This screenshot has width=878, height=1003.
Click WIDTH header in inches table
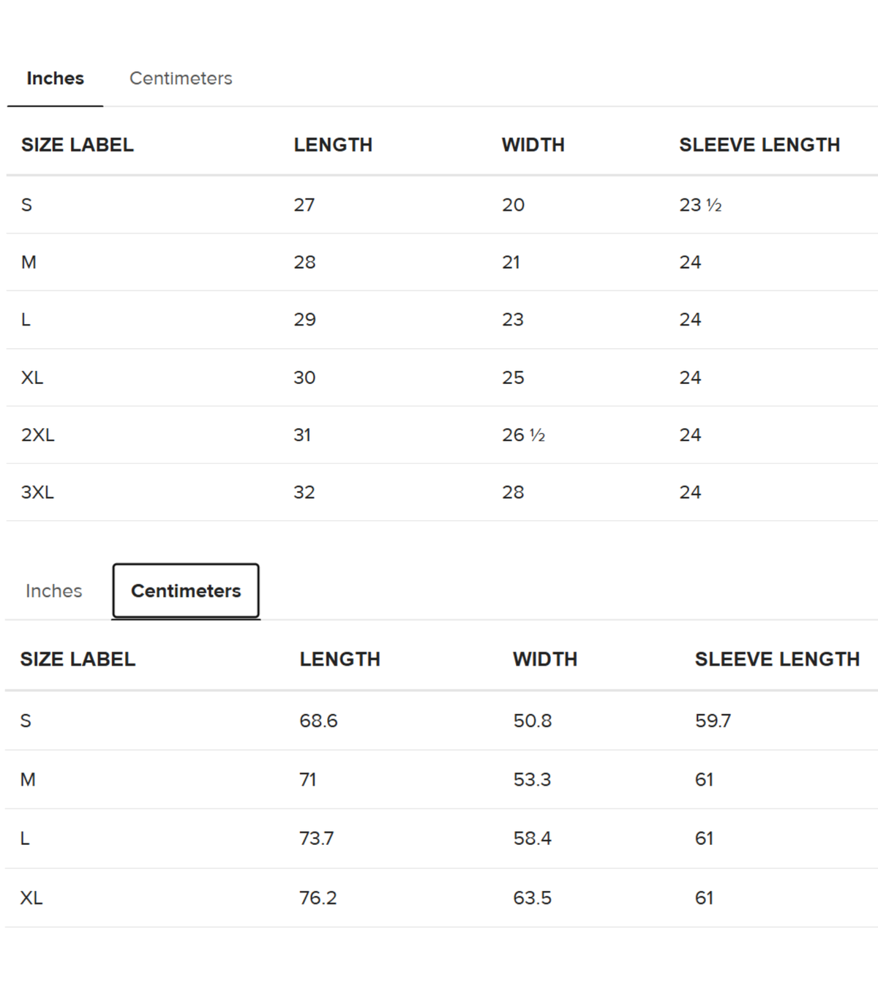pos(533,145)
